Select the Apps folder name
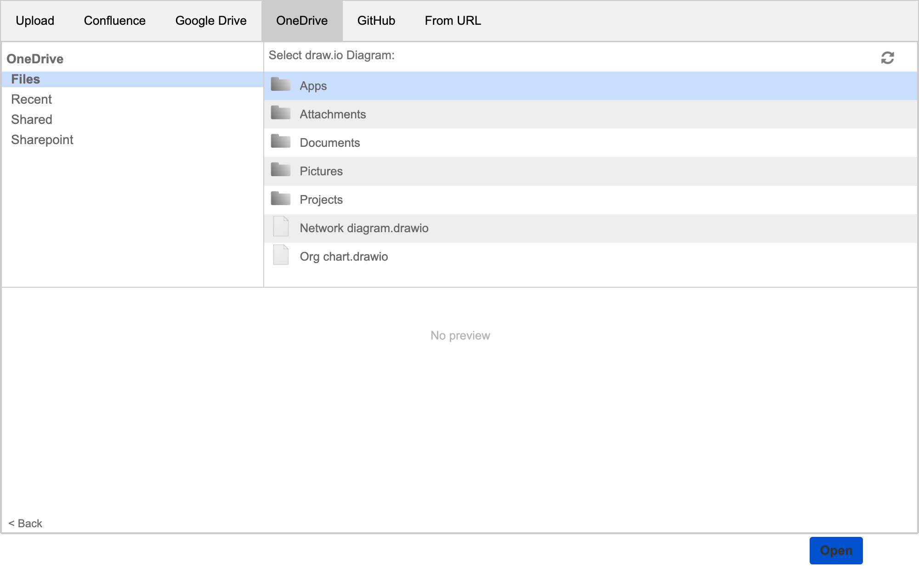This screenshot has width=919, height=569. 313,86
